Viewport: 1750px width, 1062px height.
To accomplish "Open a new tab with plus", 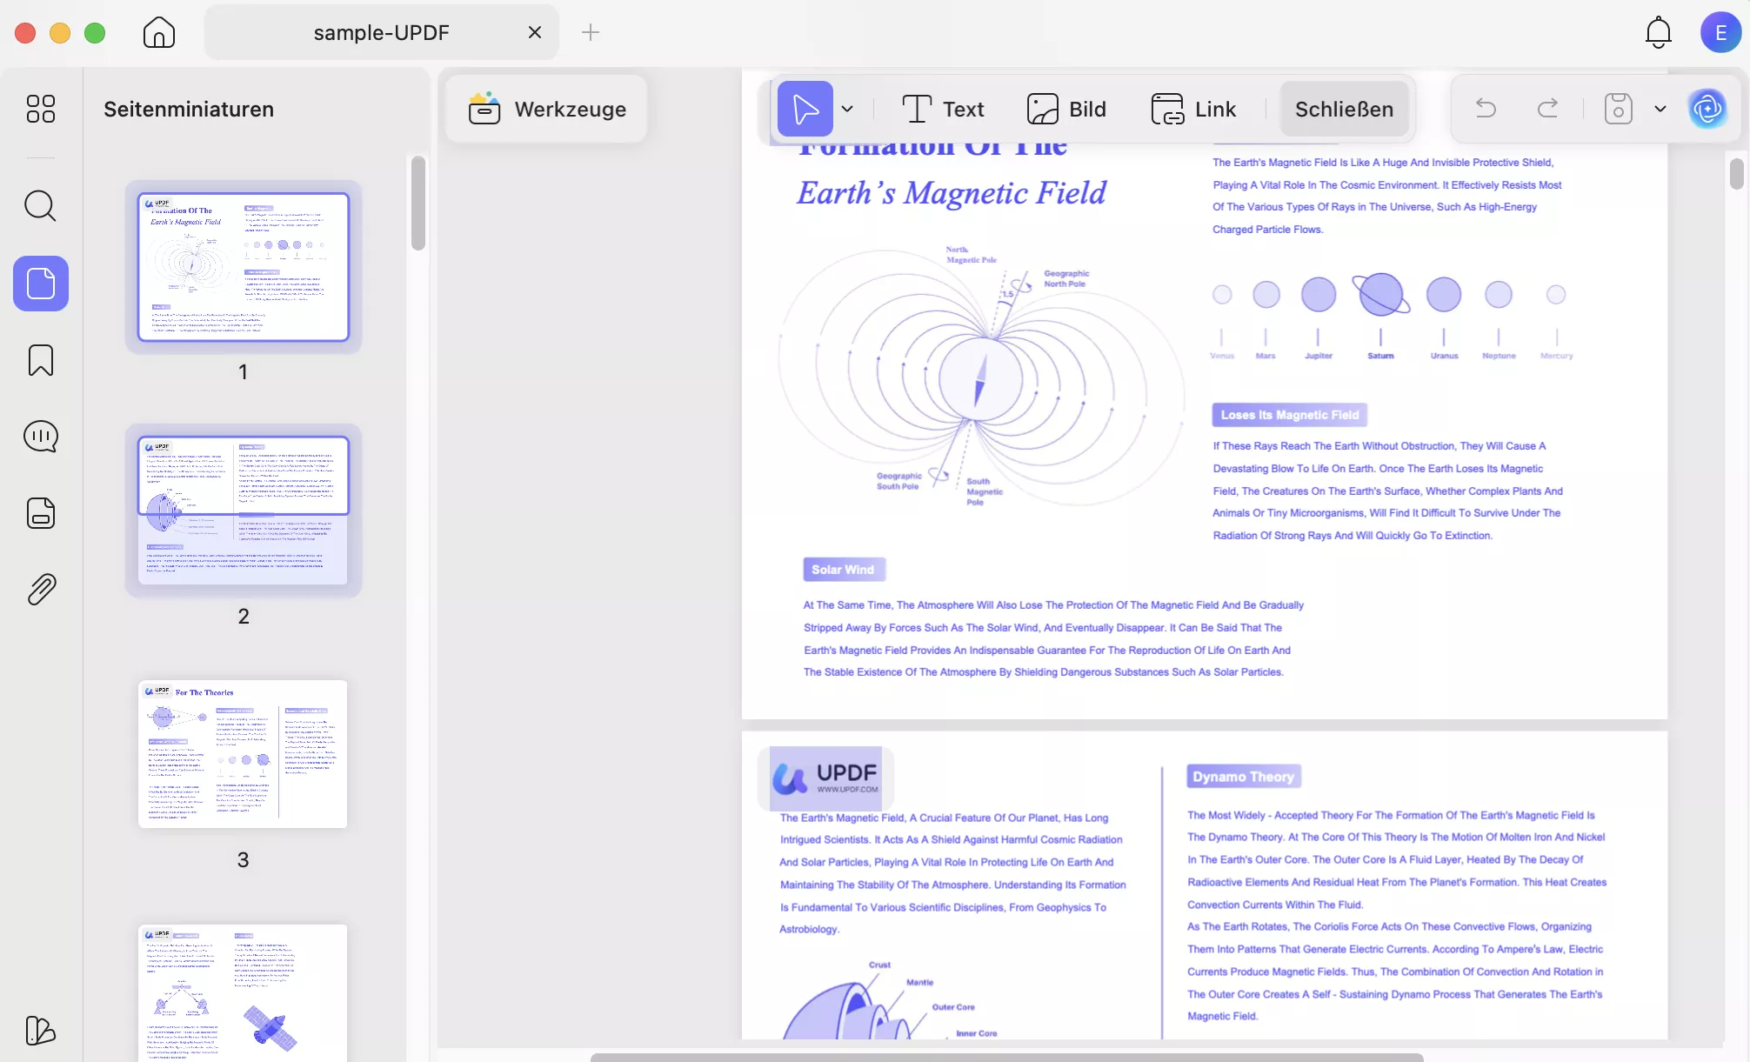I will [591, 32].
